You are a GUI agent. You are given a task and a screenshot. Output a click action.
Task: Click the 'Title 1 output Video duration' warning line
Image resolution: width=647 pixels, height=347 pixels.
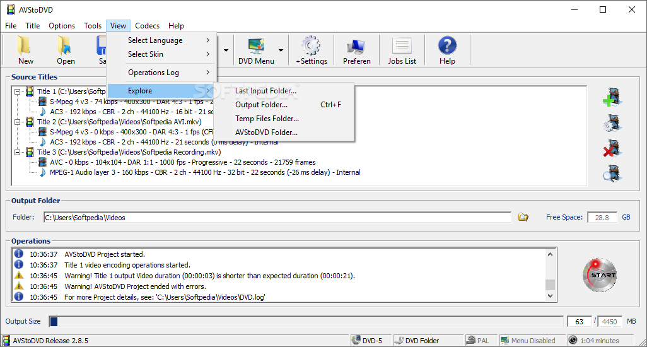(209, 276)
